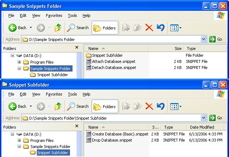This screenshot has width=229, height=157.
Task: Click red Delete icon in Sample Snippets Folder window
Action: [149, 28]
